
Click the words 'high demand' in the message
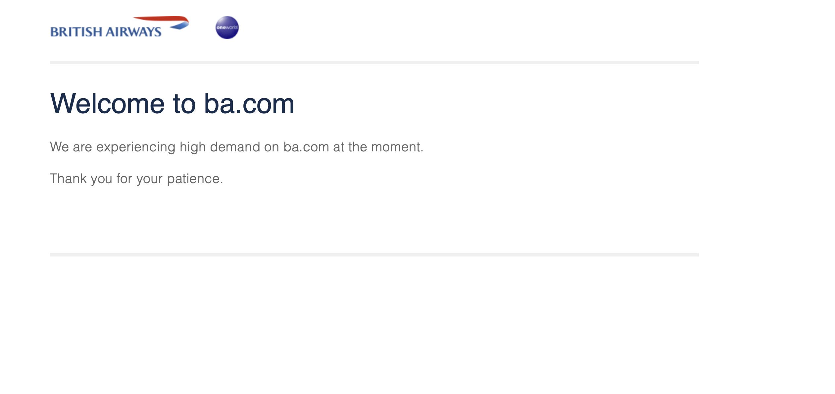pyautogui.click(x=220, y=147)
